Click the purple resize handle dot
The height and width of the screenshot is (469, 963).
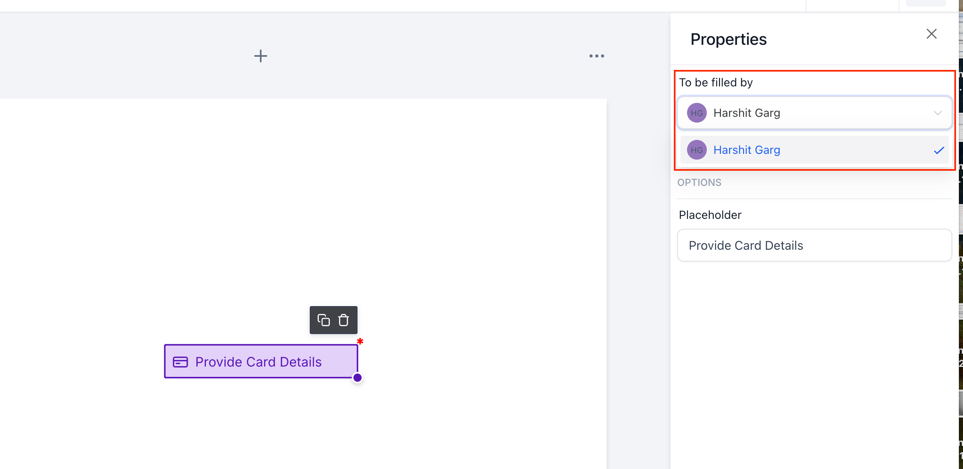[357, 377]
